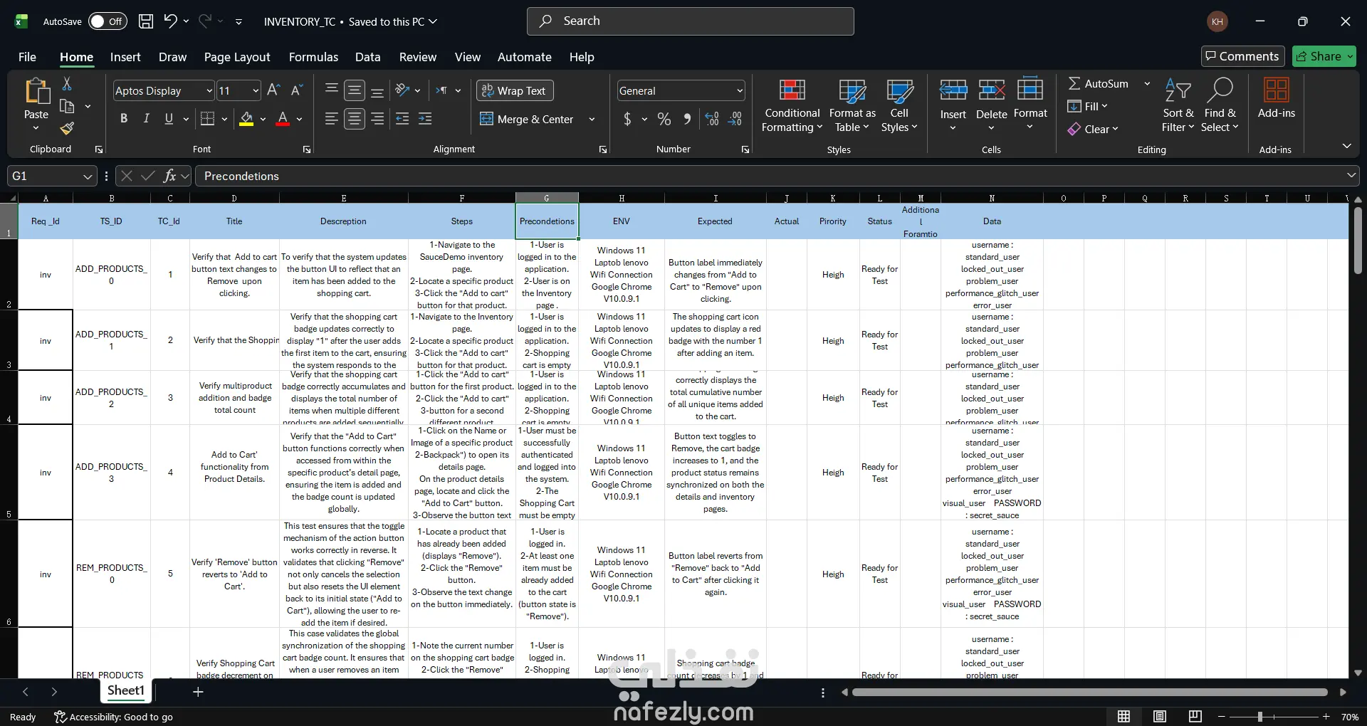Apply Percent Style format icon
Screen dimensions: 1367x726
coord(664,119)
